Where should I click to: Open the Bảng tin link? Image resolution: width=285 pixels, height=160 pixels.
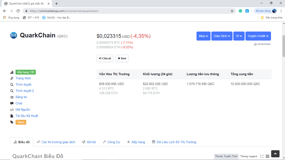(x=21, y=97)
